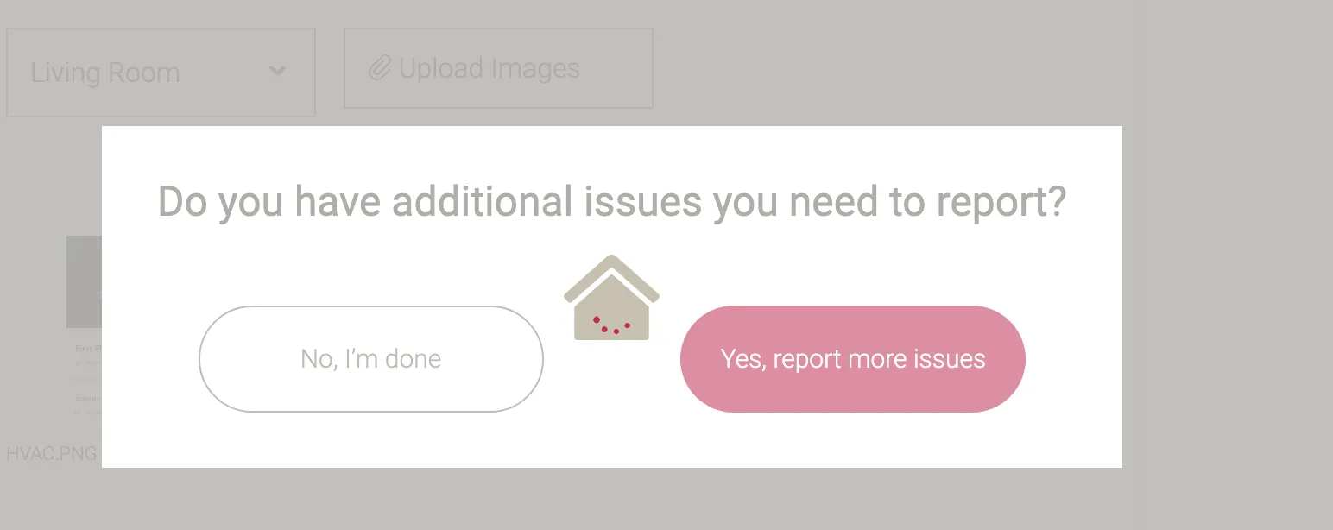Click the first caption line under the thumbnail
Viewport: 1333px width, 530px height.
click(88, 349)
